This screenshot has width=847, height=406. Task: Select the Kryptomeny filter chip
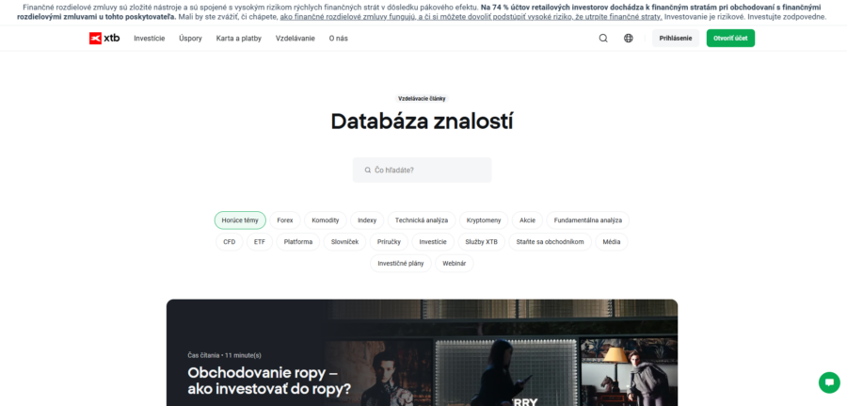point(484,220)
